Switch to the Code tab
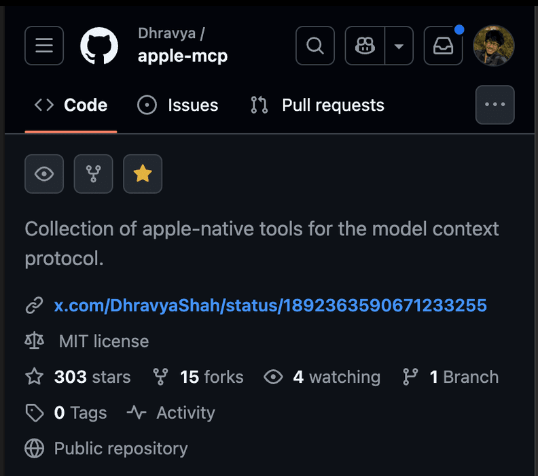The width and height of the screenshot is (538, 476). pos(71,105)
